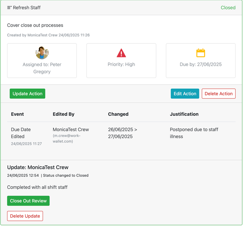Click the red High priority warning triangle
Viewport: 243px width, 226px height.
coord(121,53)
